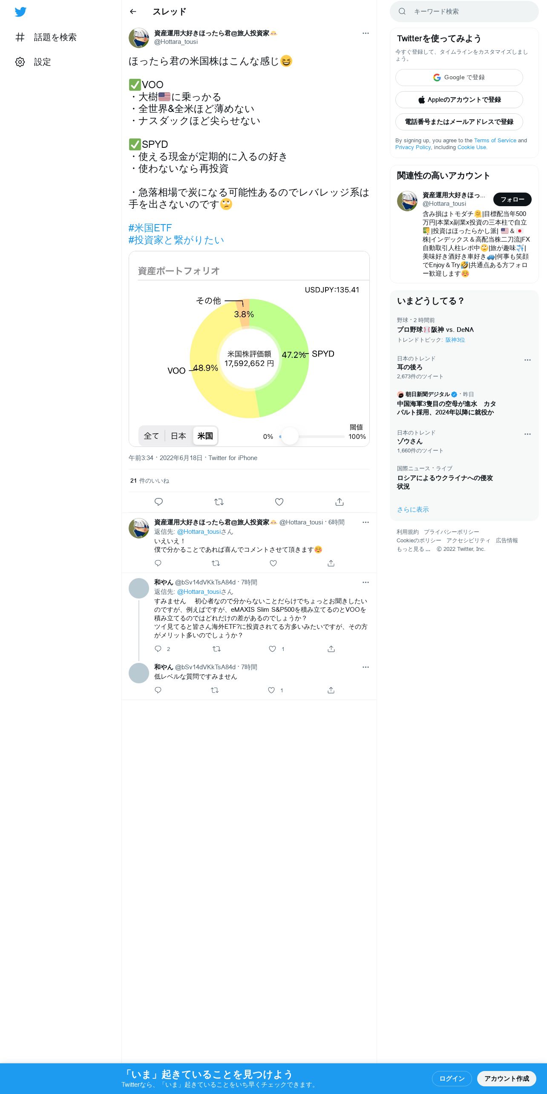The height and width of the screenshot is (1094, 547).
Task: Click the ログイン button in bottom banner
Action: point(452,1078)
